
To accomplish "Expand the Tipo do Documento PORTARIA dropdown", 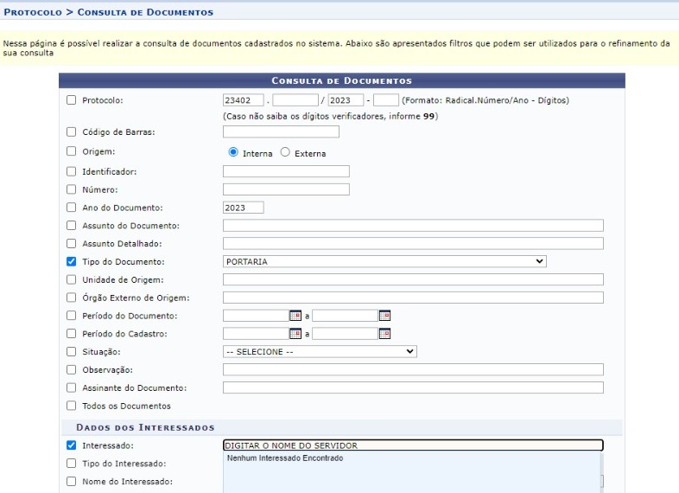I will [384, 261].
